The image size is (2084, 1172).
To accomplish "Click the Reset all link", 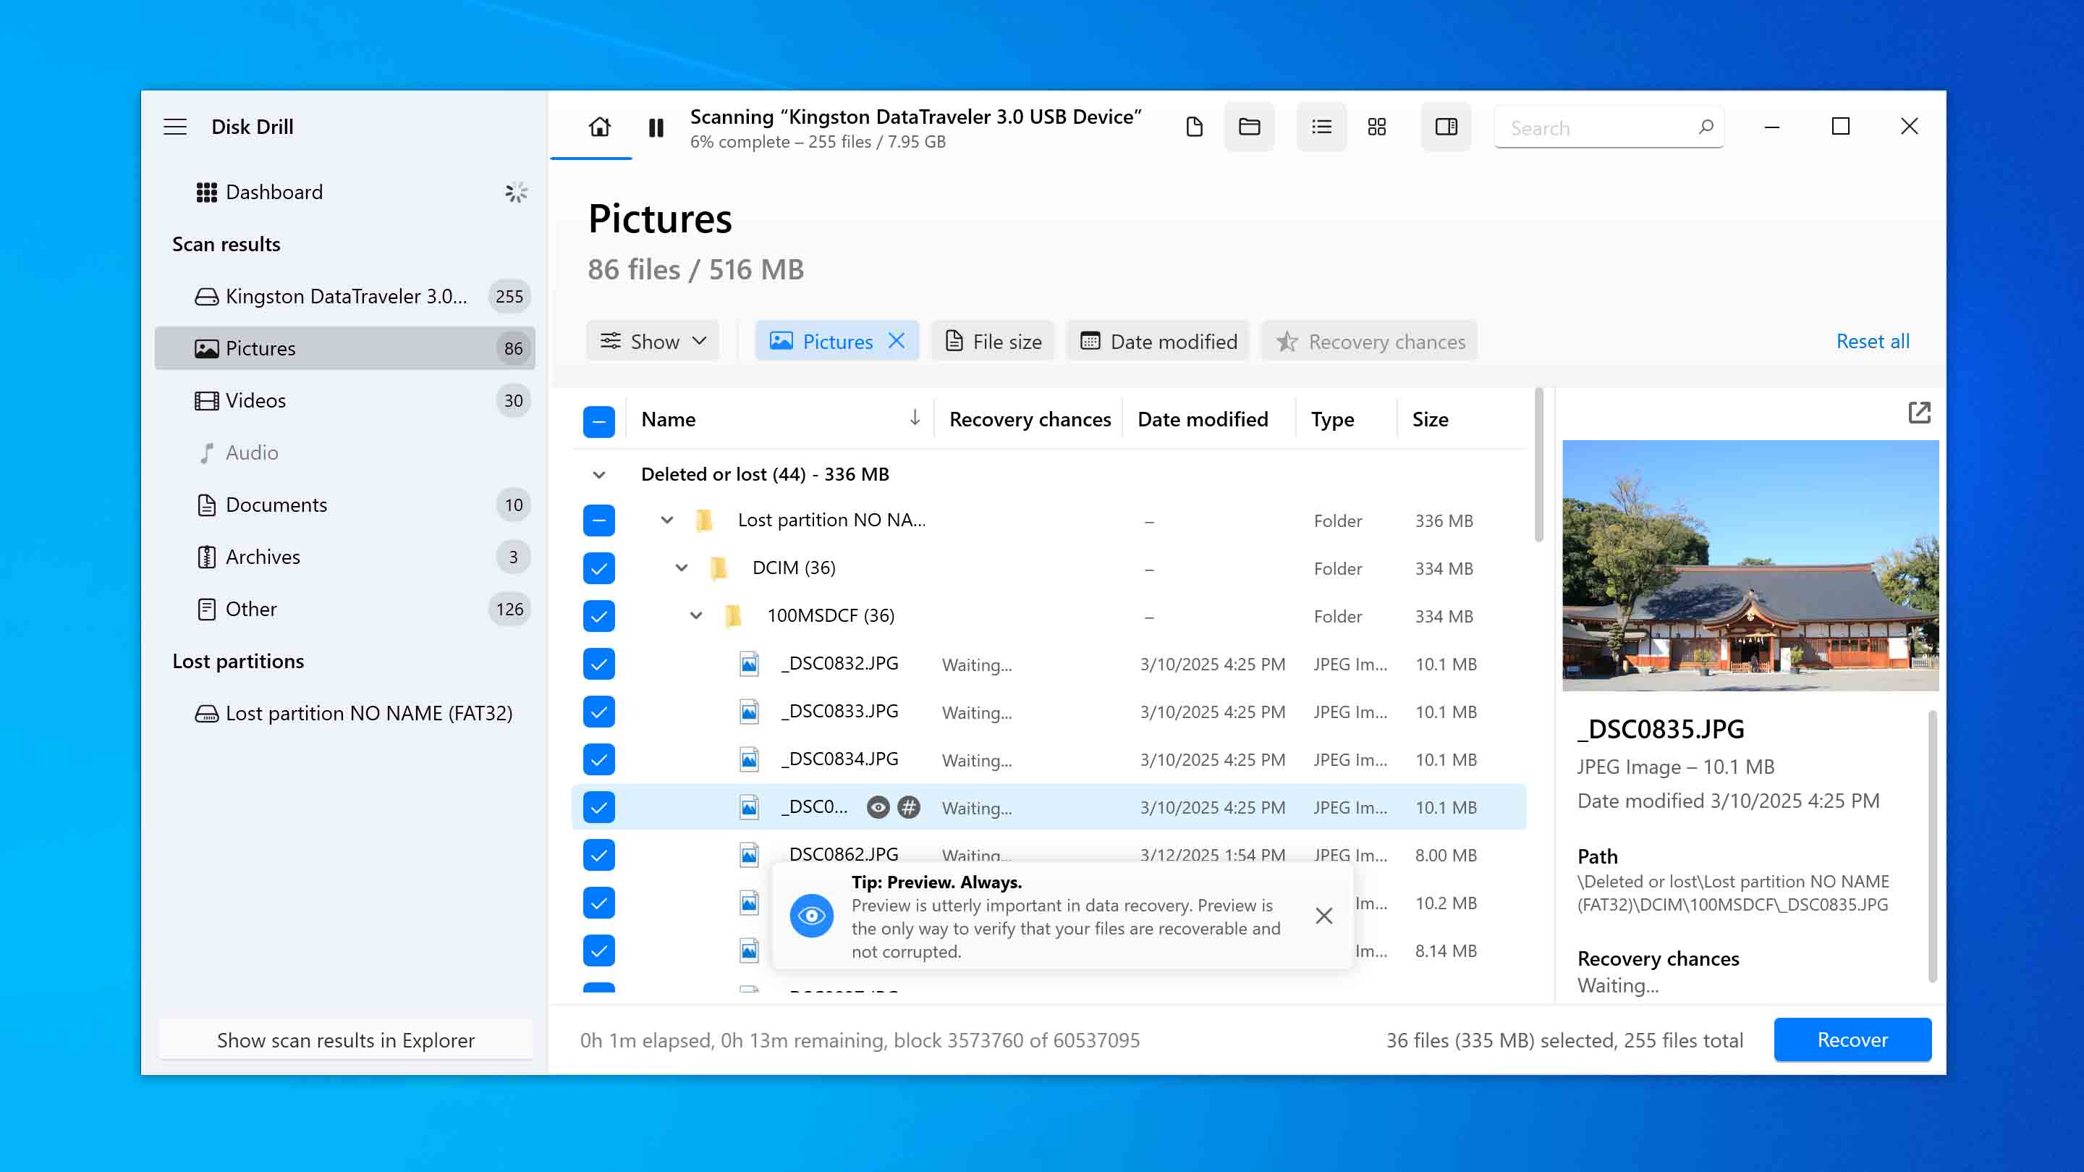I will pyautogui.click(x=1873, y=341).
